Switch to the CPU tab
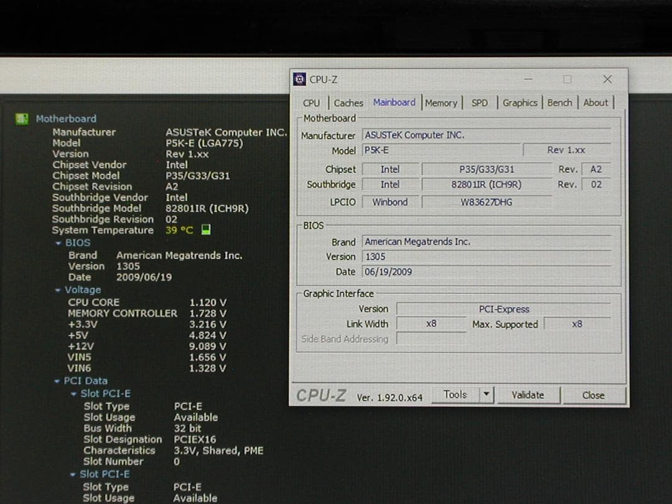 click(x=311, y=103)
